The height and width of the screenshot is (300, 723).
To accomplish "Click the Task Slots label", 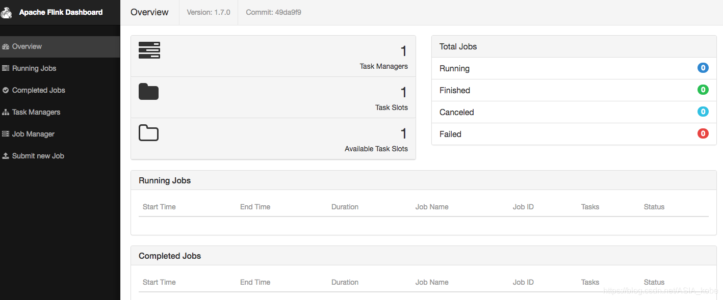I will click(x=392, y=107).
